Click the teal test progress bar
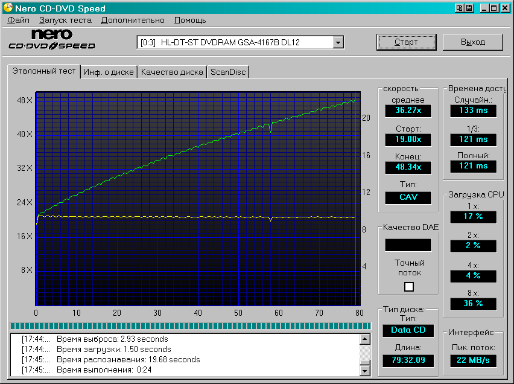This screenshot has height=384, width=514. click(190, 326)
